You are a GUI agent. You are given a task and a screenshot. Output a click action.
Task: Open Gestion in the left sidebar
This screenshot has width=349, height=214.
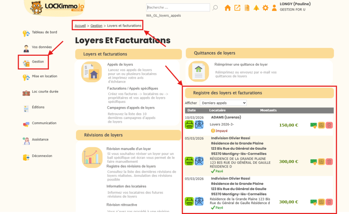pyautogui.click(x=38, y=62)
